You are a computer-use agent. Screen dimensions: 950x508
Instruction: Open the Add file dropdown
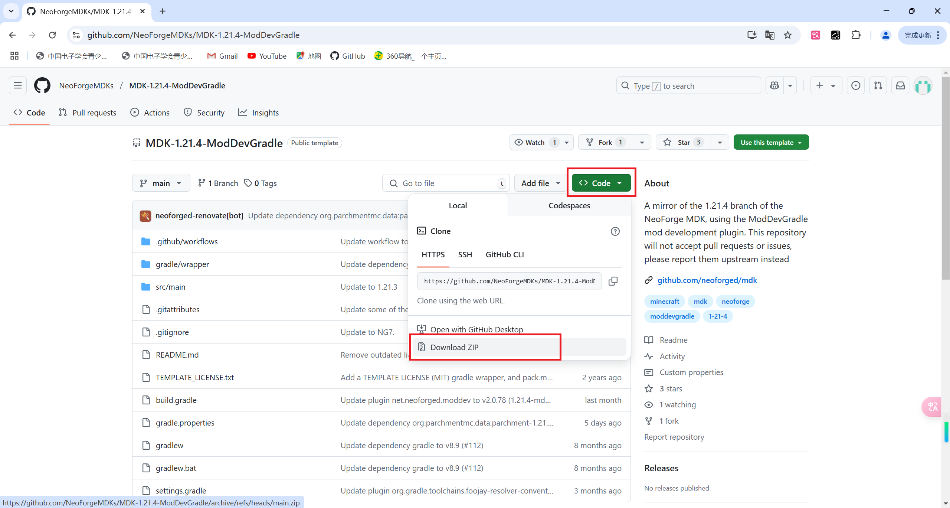(540, 183)
